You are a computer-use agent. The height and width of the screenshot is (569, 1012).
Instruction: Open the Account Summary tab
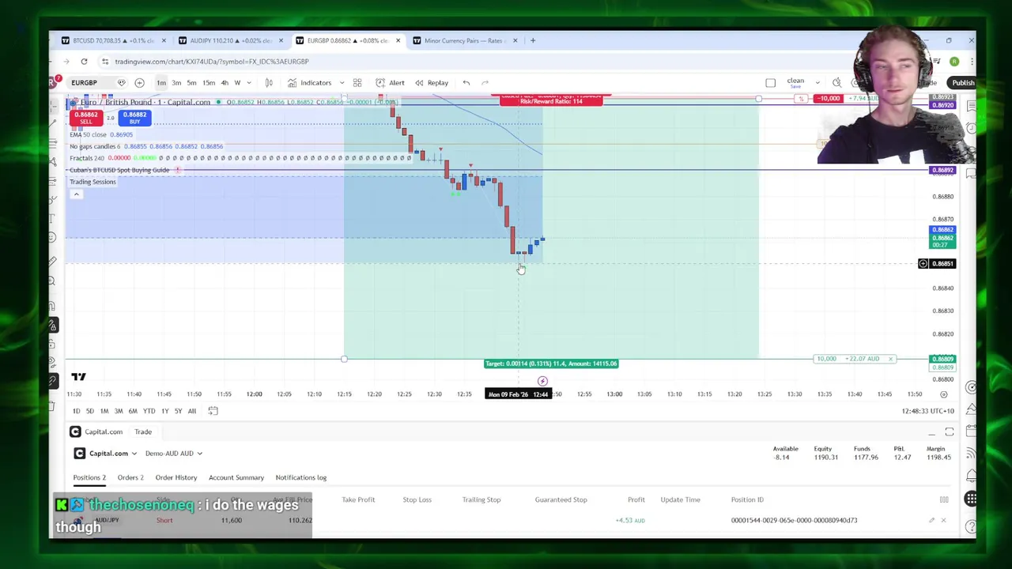pos(236,477)
